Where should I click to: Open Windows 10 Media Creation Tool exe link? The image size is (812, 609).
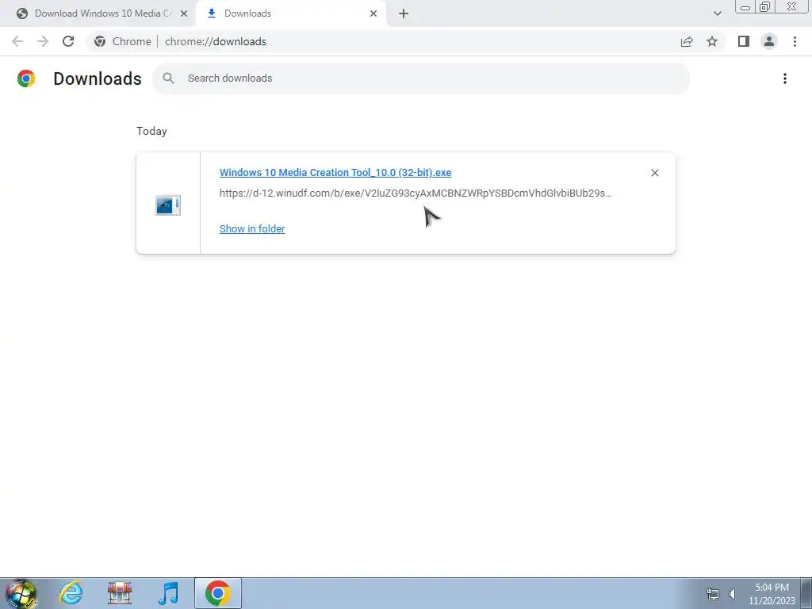coord(335,172)
